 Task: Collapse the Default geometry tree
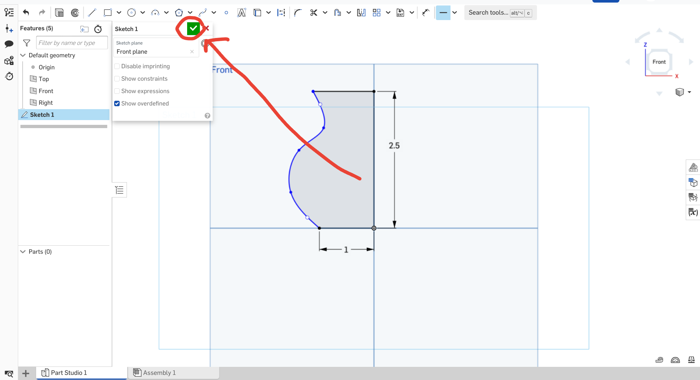pos(23,55)
